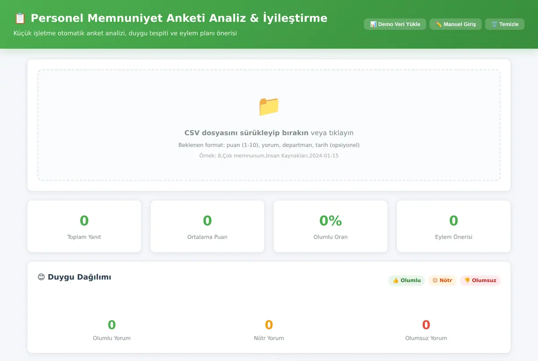Click the smiley icon beside Duygu Dağılımı
This screenshot has height=361, width=538.
point(41,277)
